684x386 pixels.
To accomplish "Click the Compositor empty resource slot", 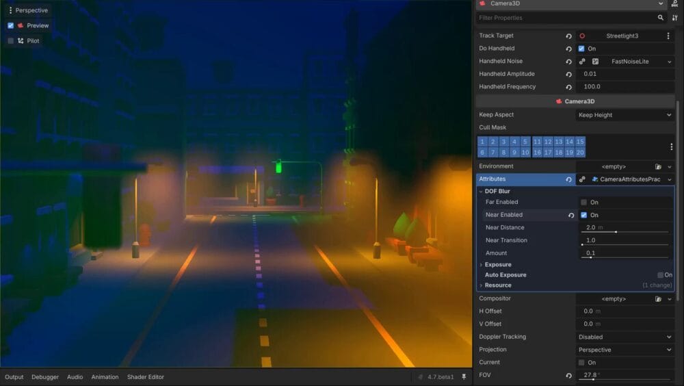I will 614,299.
